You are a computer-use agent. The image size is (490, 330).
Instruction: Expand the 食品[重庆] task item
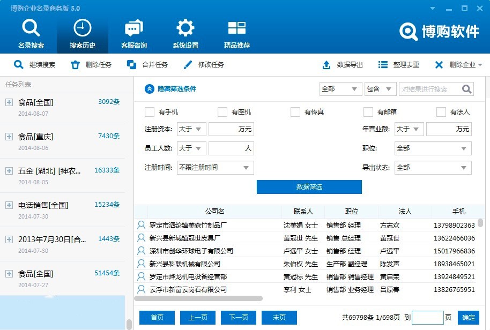[9, 137]
